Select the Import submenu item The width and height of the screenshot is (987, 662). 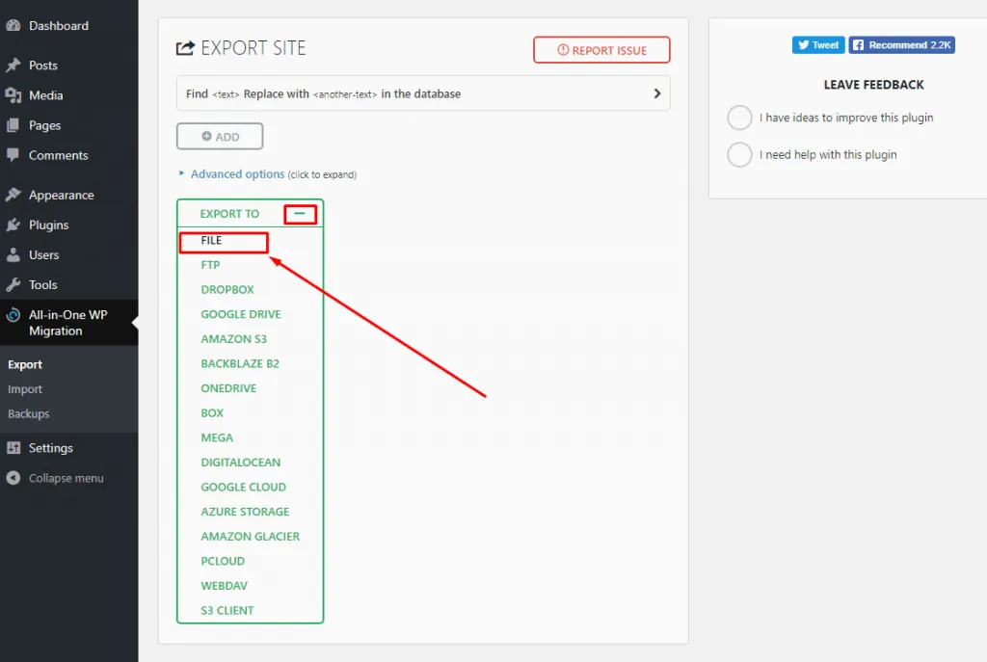[25, 389]
